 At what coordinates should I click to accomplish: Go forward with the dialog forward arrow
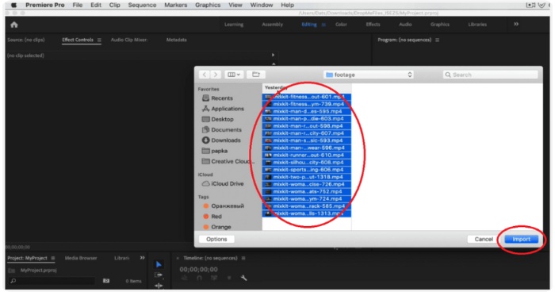pyautogui.click(x=216, y=75)
